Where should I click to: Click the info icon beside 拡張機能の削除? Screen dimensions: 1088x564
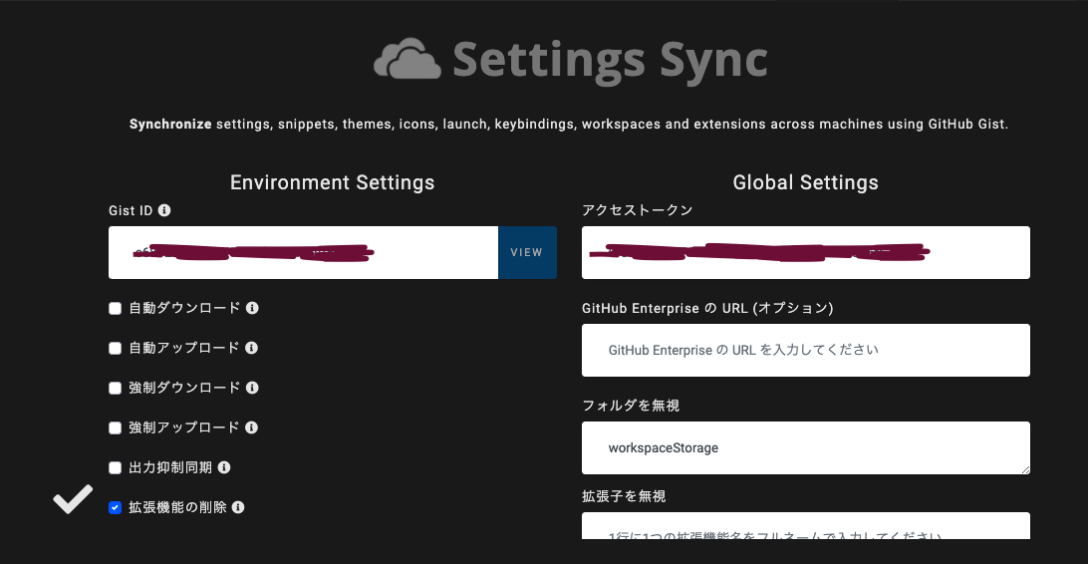pos(238,507)
